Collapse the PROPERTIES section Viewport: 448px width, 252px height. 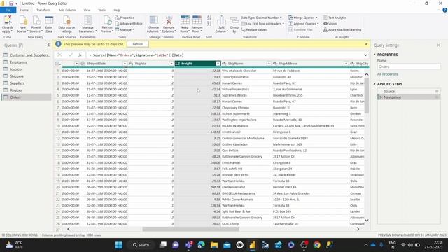pyautogui.click(x=374, y=55)
